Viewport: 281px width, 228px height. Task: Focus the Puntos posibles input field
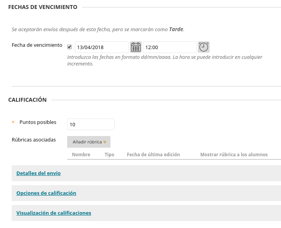[x=91, y=124]
